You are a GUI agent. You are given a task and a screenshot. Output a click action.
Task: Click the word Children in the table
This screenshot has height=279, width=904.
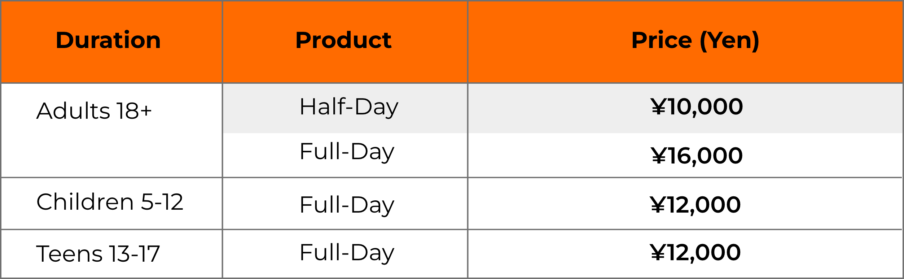(85, 202)
